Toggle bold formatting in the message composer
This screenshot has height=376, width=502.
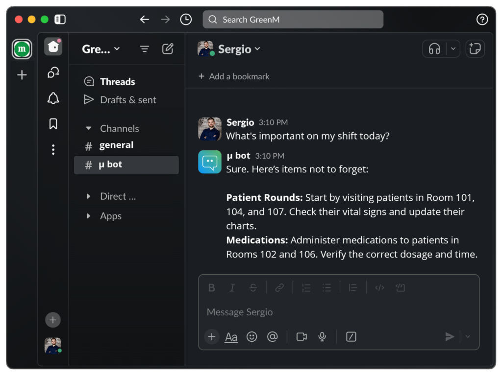coord(212,288)
